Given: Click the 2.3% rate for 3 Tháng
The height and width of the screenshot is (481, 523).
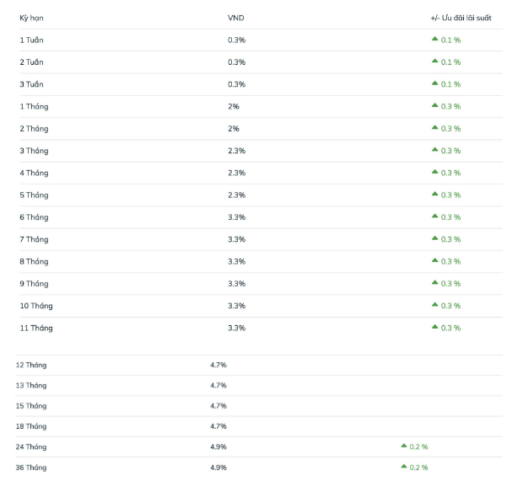Looking at the screenshot, I should (x=236, y=151).
